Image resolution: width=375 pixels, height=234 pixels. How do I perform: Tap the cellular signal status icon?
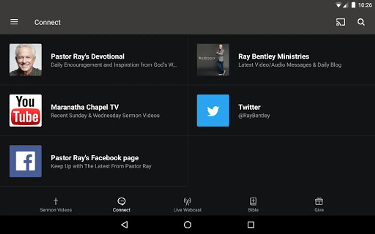[345, 5]
